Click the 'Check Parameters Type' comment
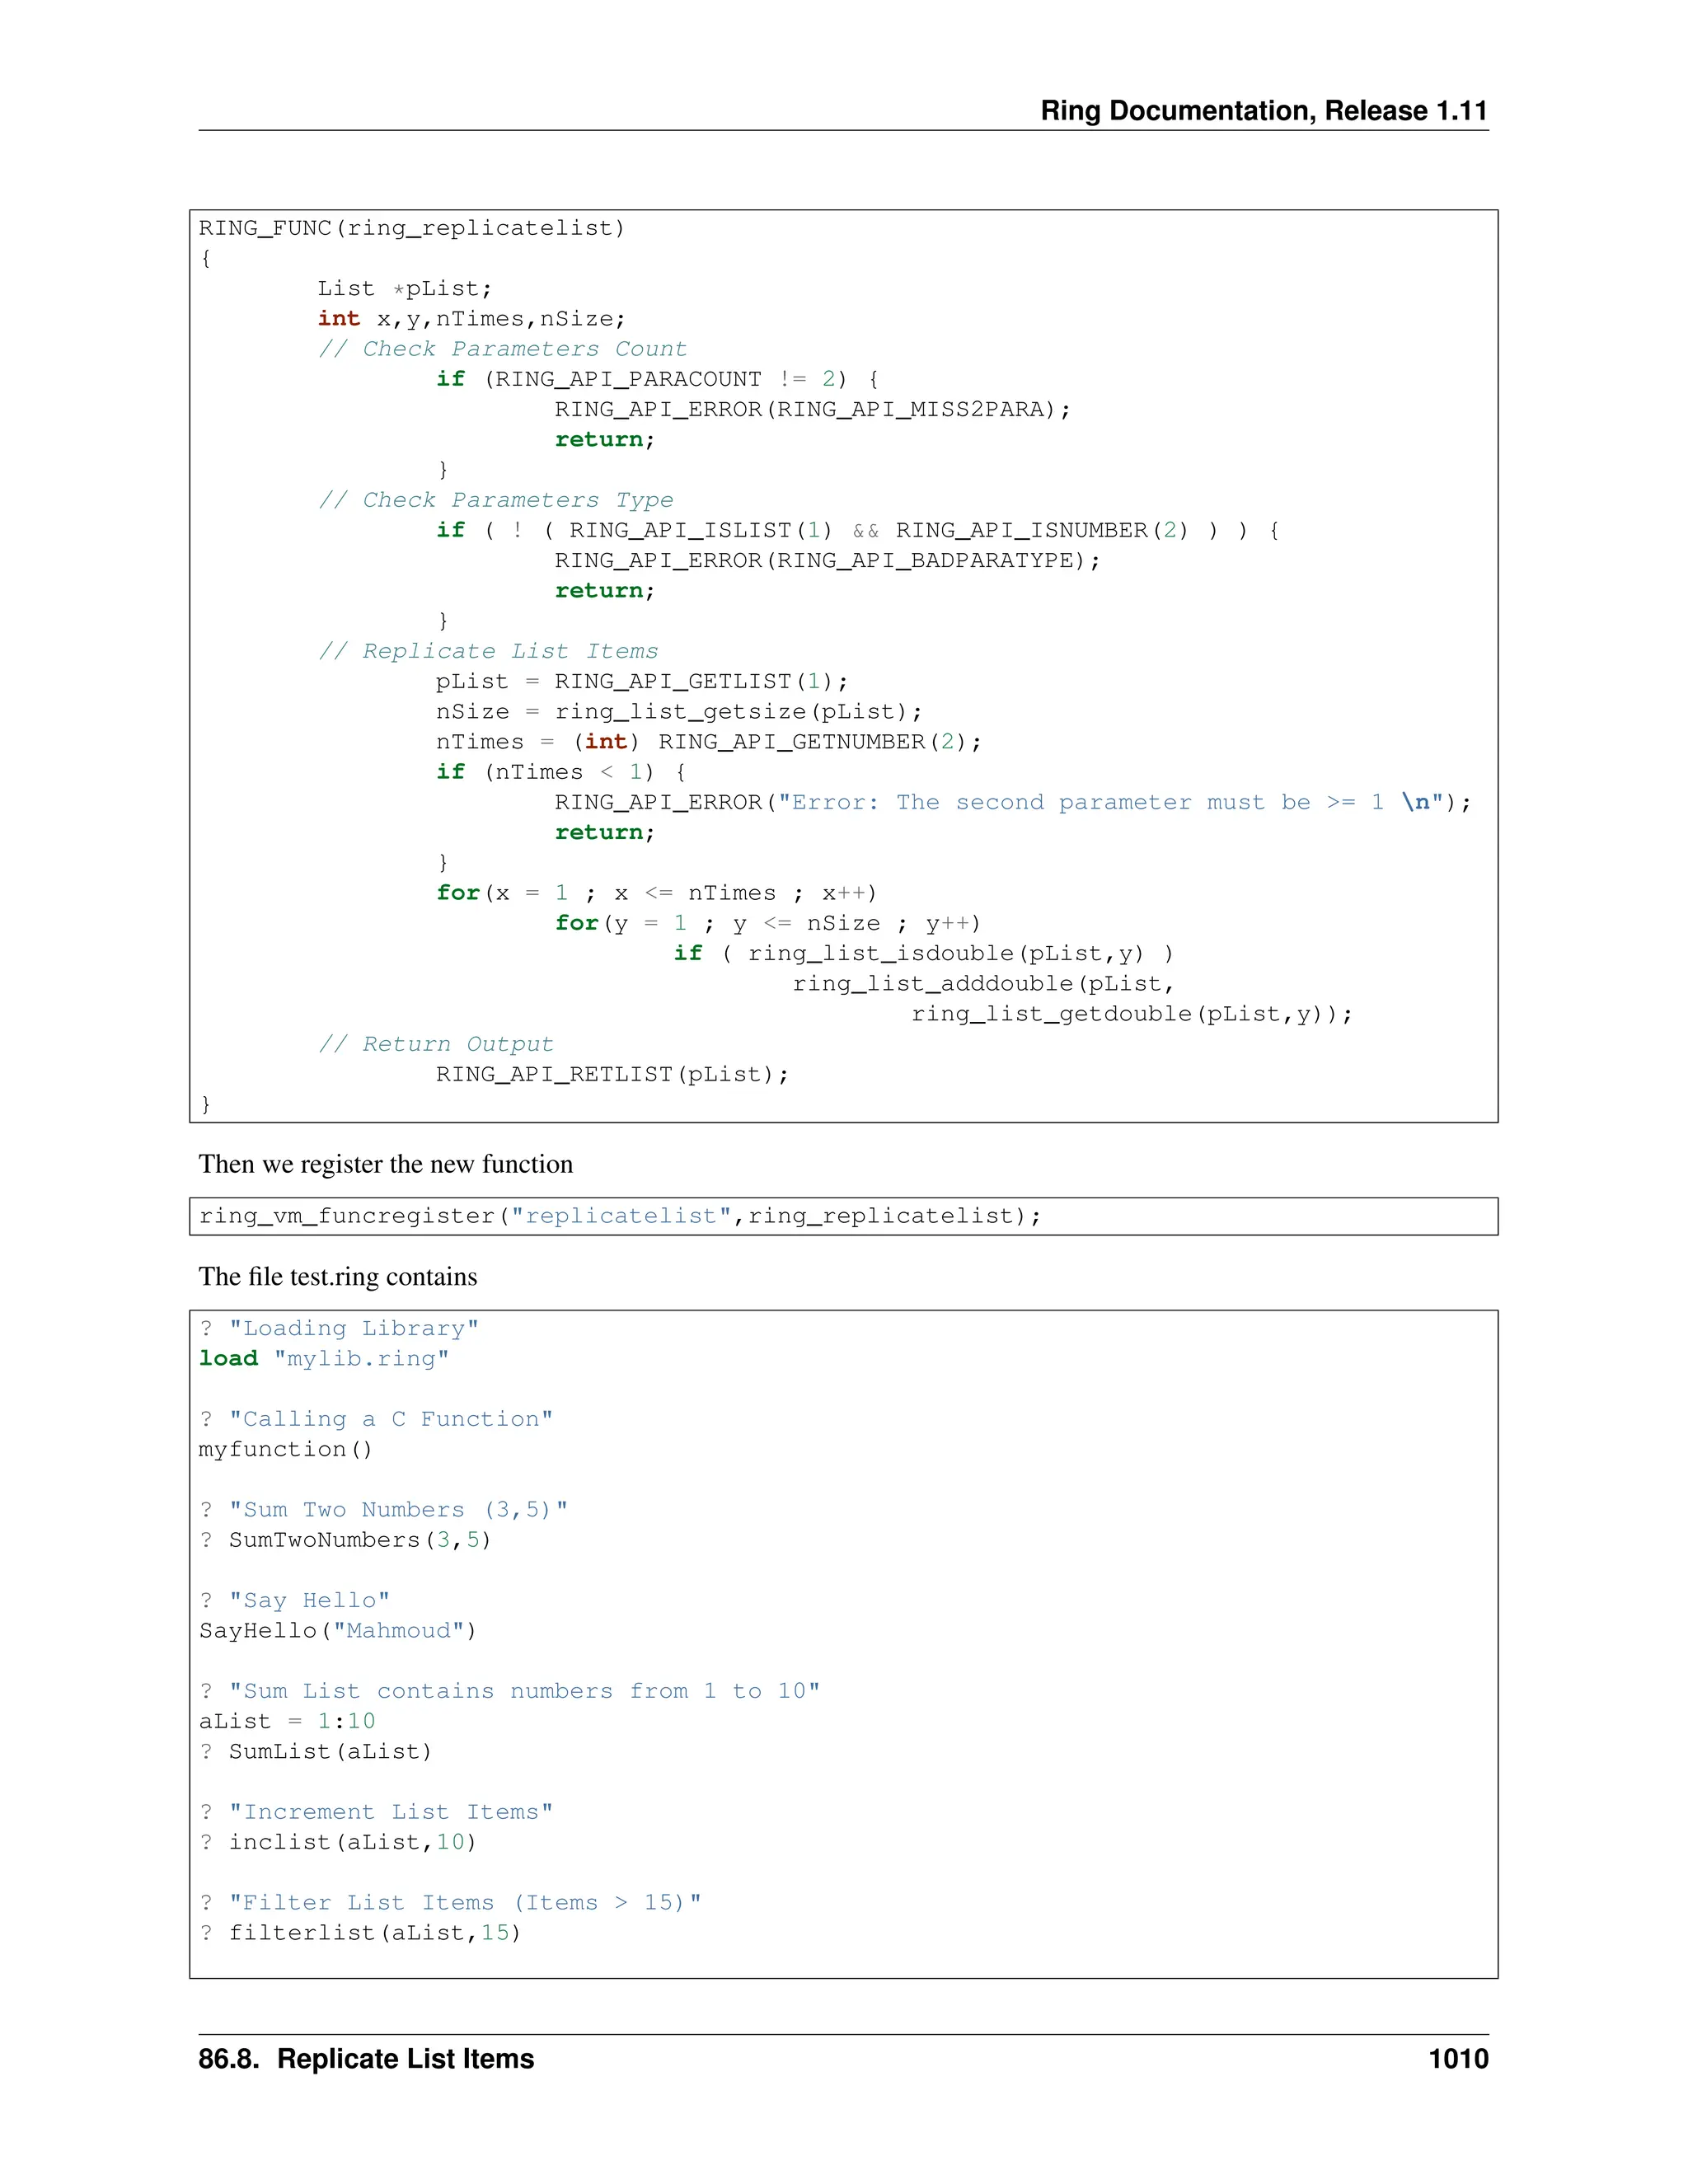1688x2184 pixels. pos(495,500)
